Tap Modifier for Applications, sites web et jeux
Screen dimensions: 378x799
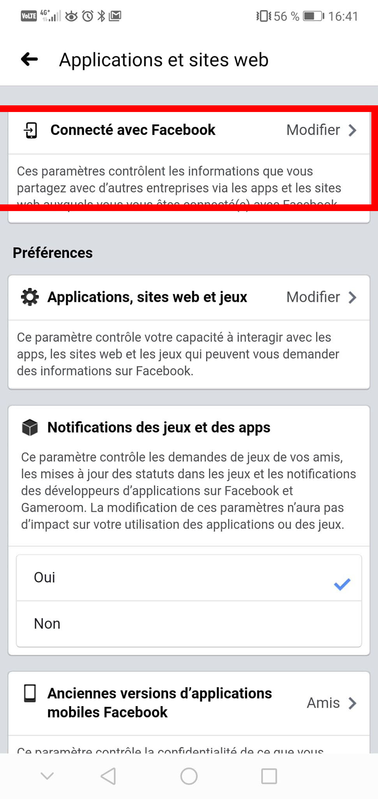pyautogui.click(x=313, y=297)
